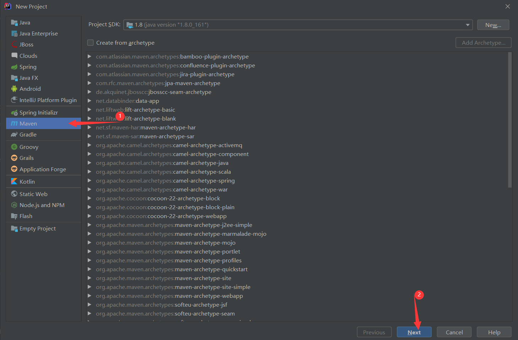This screenshot has height=340, width=518.
Task: Select Java project type
Action: 43,23
